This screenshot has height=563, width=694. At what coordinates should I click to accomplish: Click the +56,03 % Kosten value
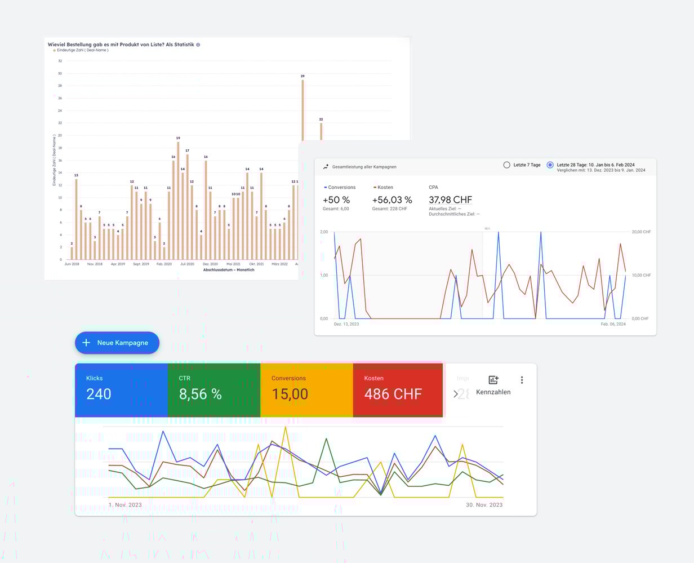392,200
